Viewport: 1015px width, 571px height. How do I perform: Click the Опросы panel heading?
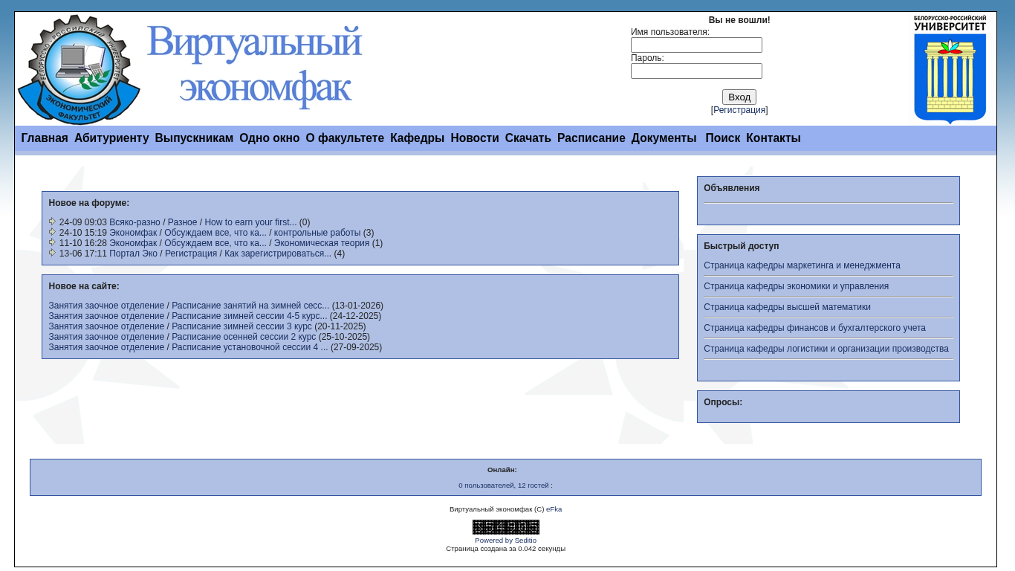pos(723,402)
